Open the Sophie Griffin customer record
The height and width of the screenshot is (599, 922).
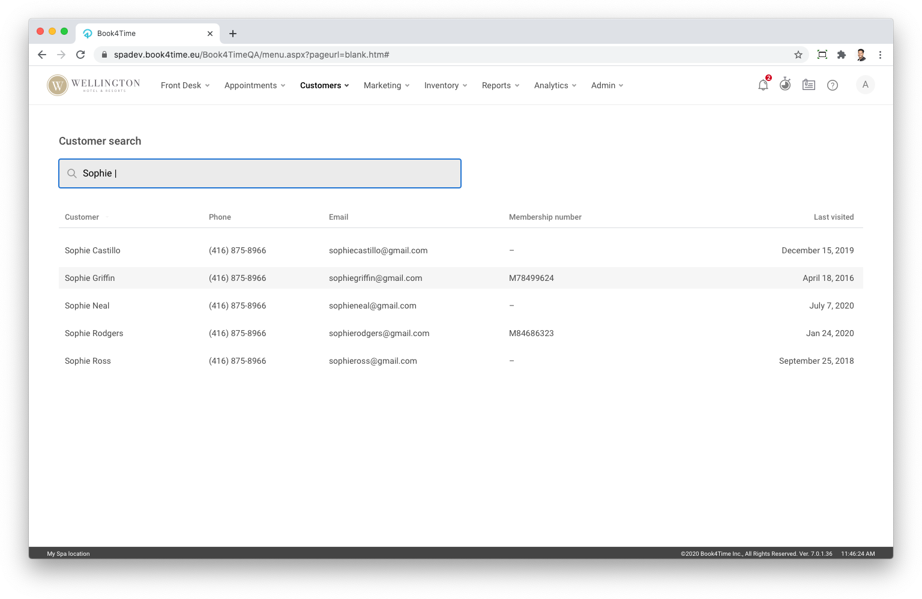pos(90,278)
